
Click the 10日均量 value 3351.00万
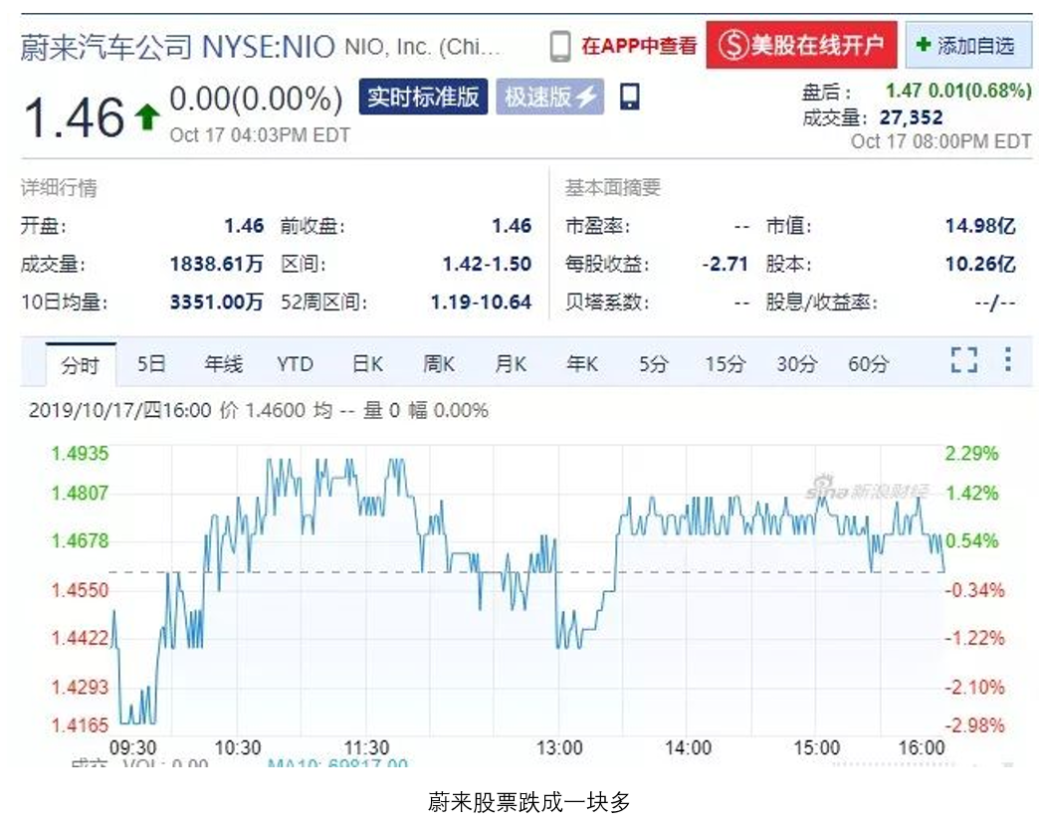click(x=217, y=303)
